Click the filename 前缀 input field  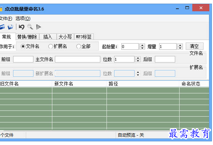(x=23, y=59)
